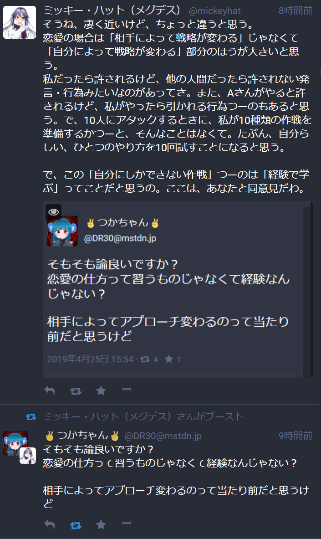Click the quoted post's scrollbar
The width and height of the screenshot is (321, 539).
pyautogui.click(x=307, y=291)
